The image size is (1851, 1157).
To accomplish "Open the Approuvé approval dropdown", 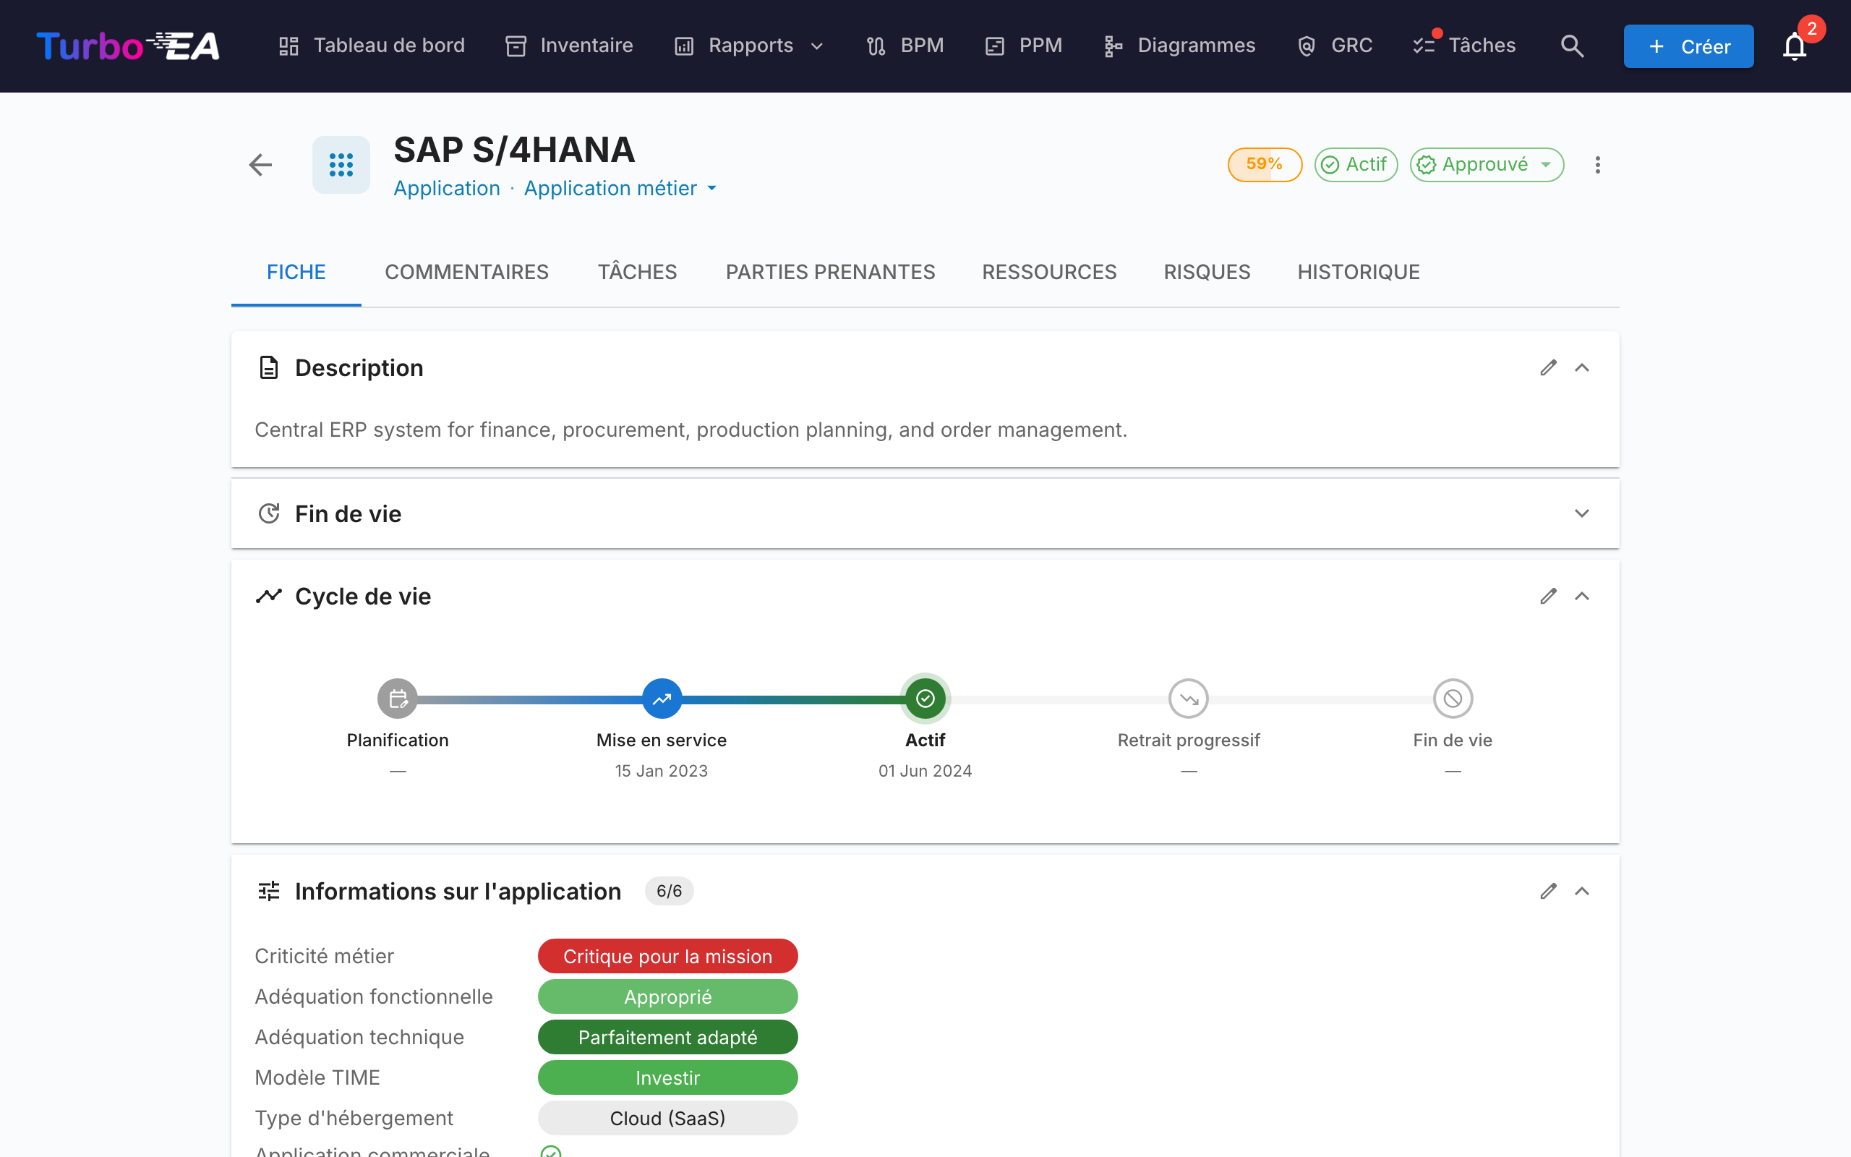I will coord(1486,165).
